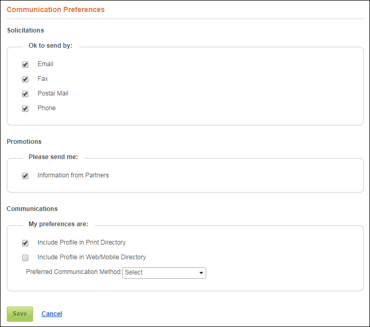
Task: Click the Cancel link
Action: (51, 314)
